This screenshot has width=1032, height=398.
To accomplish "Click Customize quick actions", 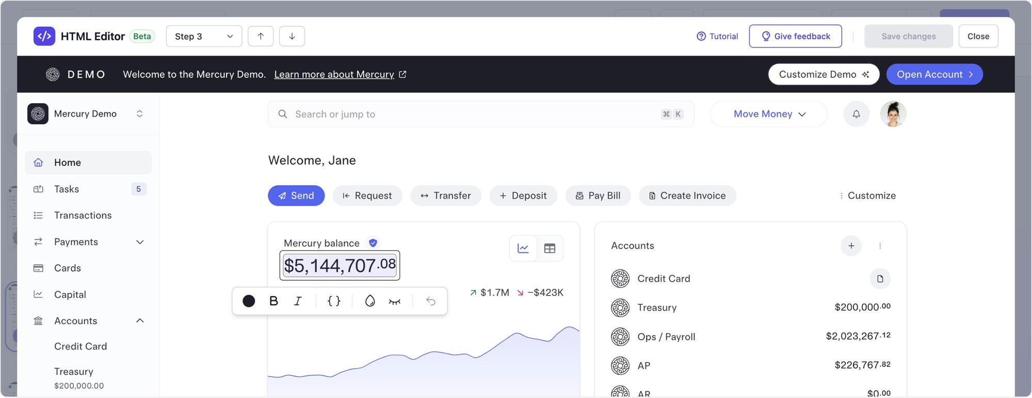I will tap(868, 195).
